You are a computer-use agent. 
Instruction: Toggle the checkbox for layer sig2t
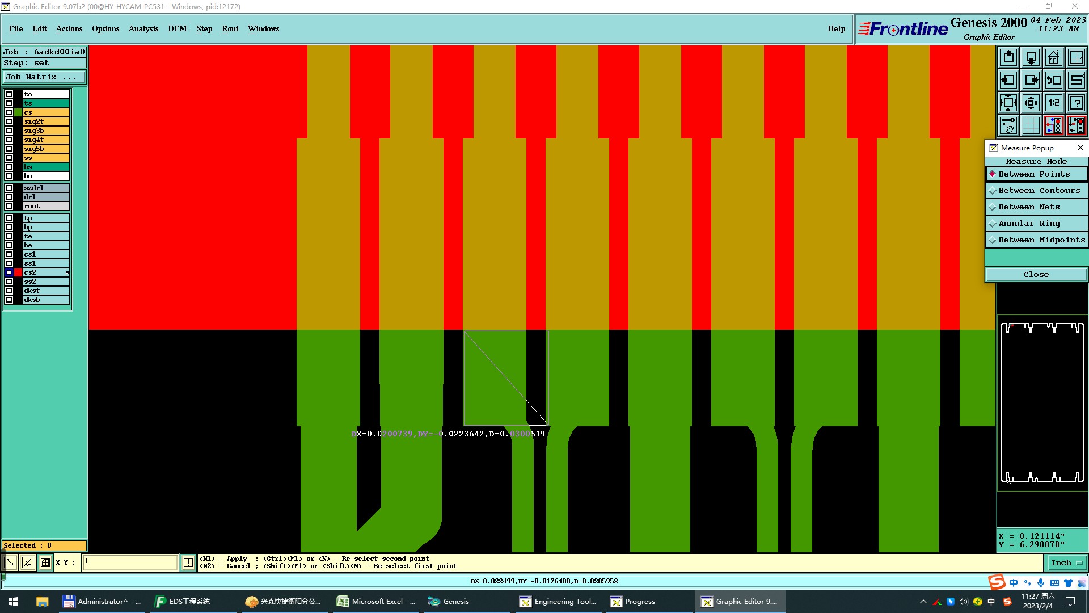9,121
